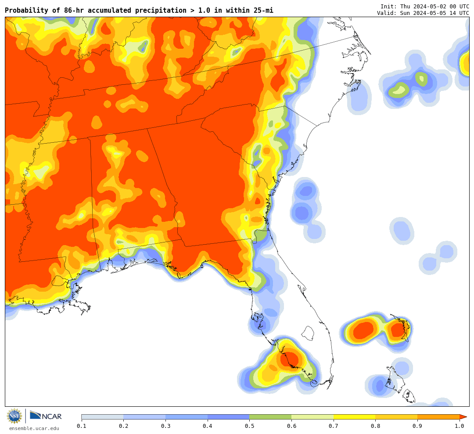Image resolution: width=474 pixels, height=434 pixels.
Task: Click the 0.2 colorbar label
Action: (x=123, y=426)
